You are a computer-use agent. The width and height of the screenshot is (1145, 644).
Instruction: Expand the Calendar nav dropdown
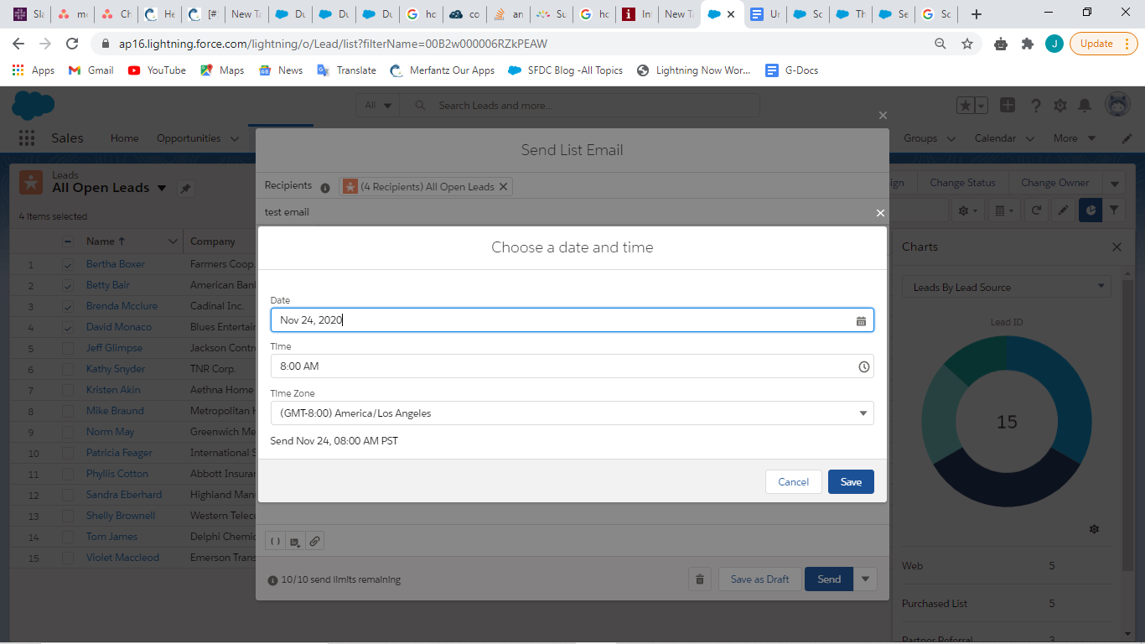coord(1030,139)
